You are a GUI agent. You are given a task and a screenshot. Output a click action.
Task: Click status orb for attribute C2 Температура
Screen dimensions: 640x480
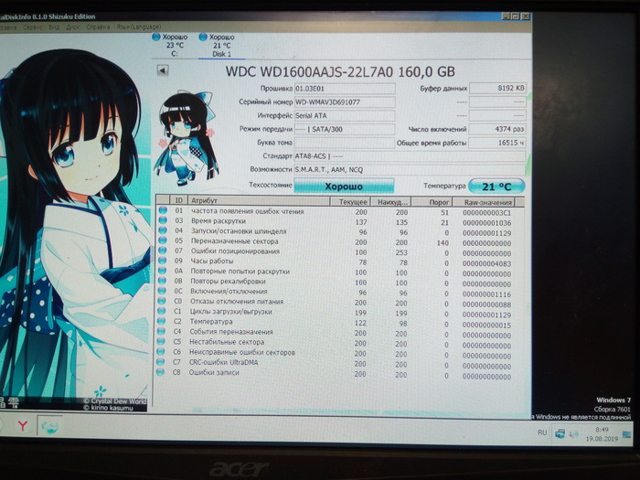point(163,322)
